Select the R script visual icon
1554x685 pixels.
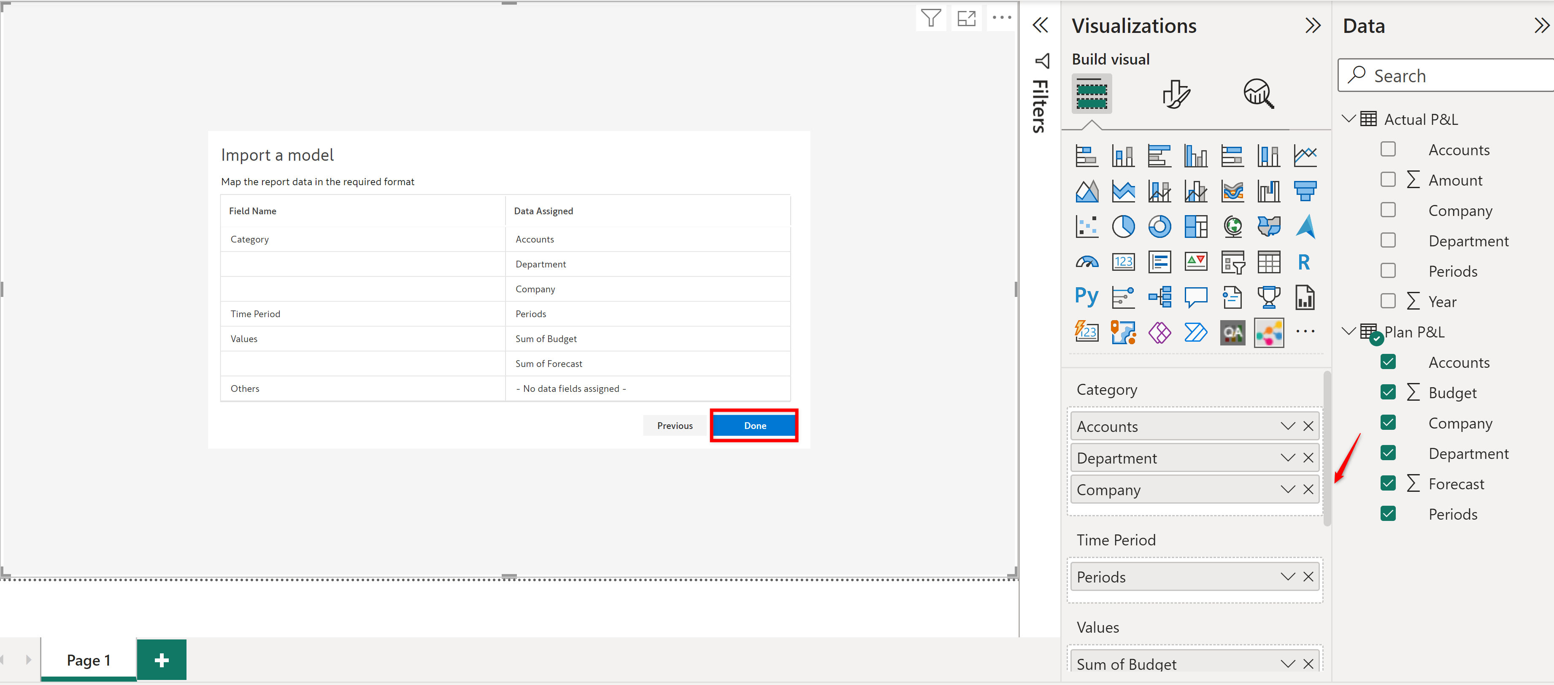pos(1304,262)
